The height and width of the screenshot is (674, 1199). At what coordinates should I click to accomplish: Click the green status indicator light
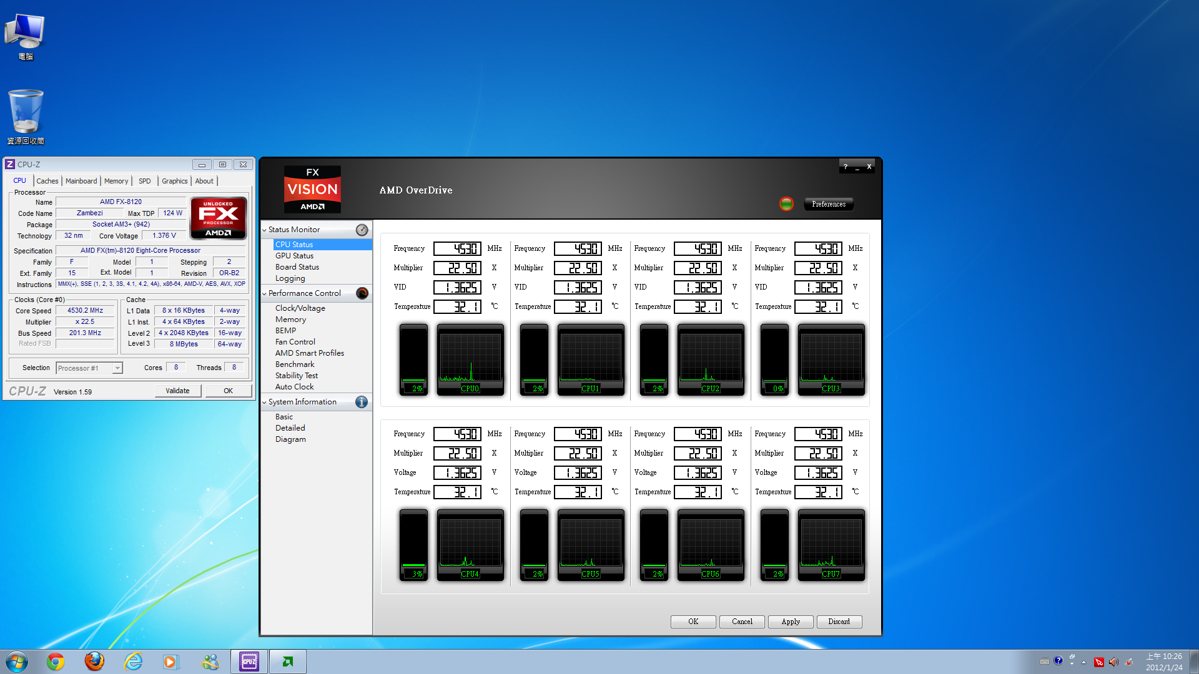786,203
